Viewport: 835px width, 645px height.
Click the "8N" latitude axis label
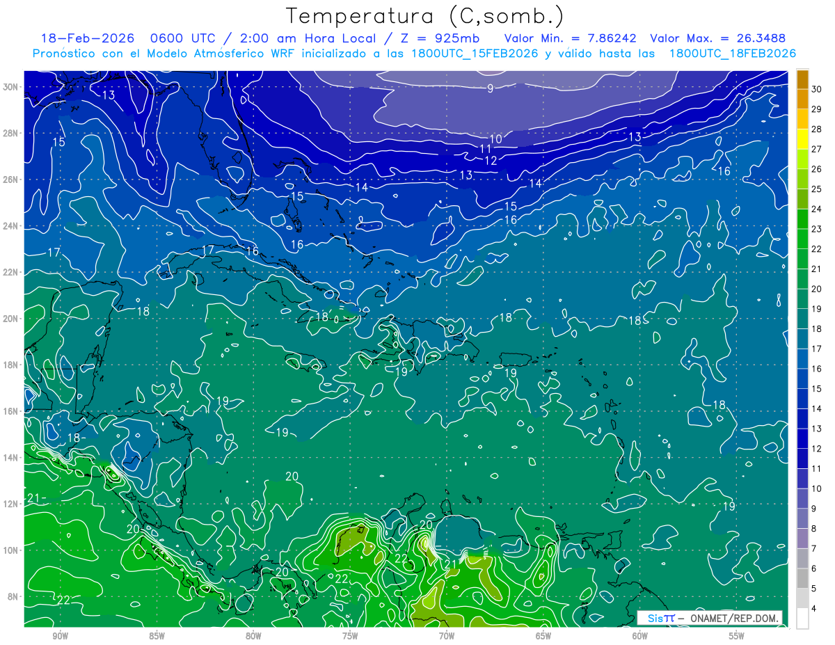13,596
